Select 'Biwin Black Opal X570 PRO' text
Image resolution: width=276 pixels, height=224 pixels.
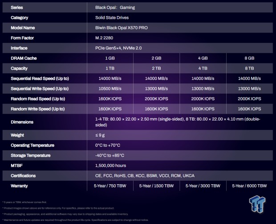coord(122,28)
